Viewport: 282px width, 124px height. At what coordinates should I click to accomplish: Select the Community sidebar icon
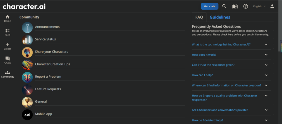coord(7,74)
